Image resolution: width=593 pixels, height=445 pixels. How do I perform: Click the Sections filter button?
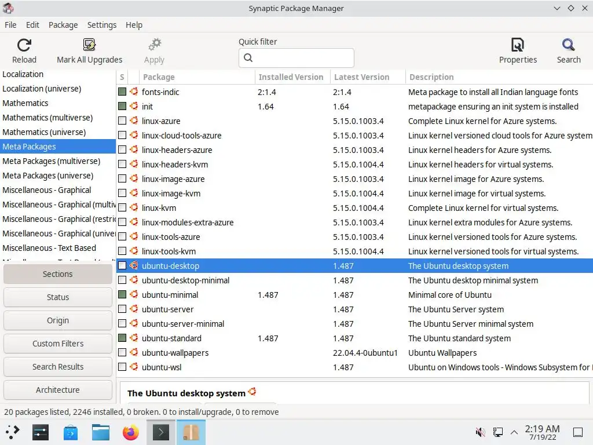[x=58, y=274]
